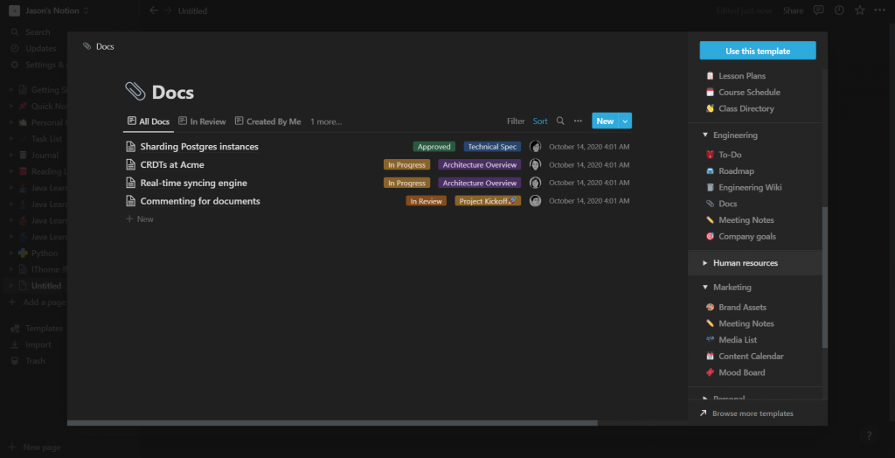
Task: Expand the Human resources category
Action: point(705,263)
